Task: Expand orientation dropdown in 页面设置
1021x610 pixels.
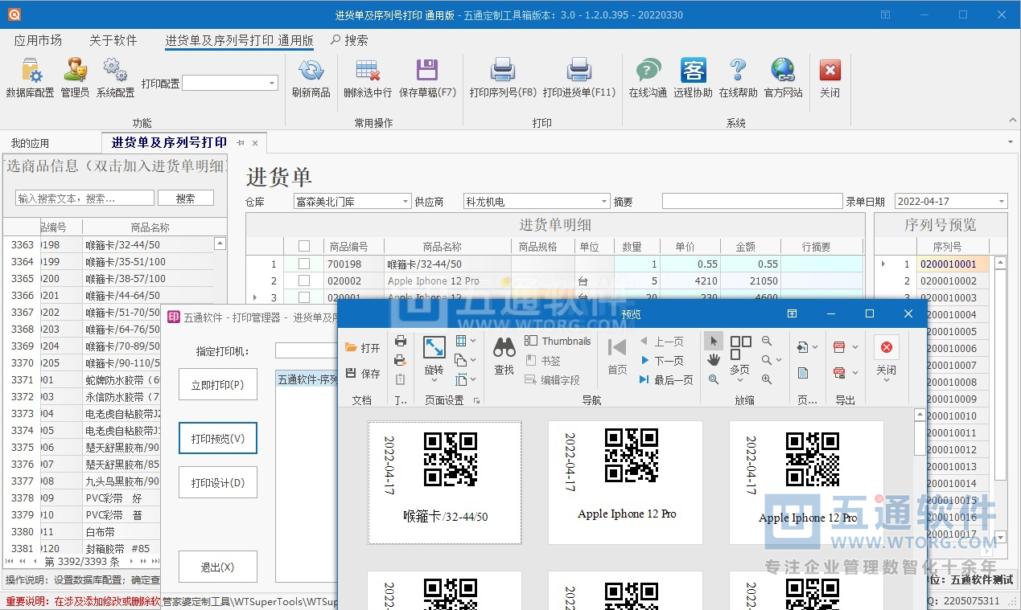Action: click(473, 360)
